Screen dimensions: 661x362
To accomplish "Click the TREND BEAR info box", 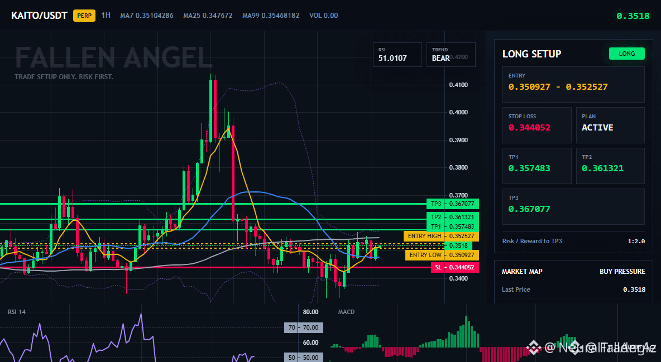I will coord(451,54).
